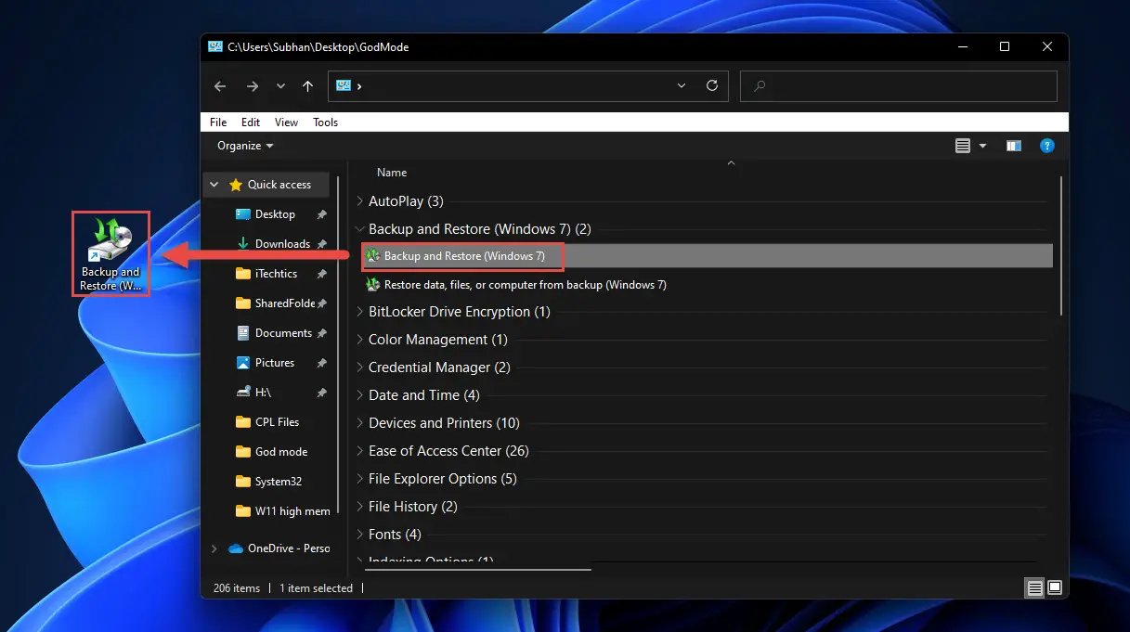Expand Credential Manager (2) group

click(360, 368)
